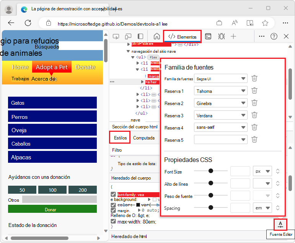Open the Adopt a Pet navigation link

52,67
